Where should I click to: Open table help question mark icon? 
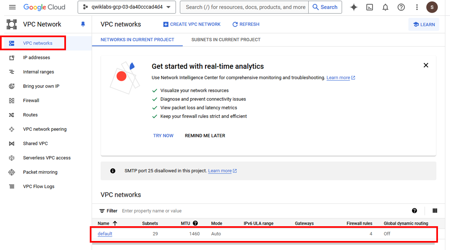pos(414,211)
